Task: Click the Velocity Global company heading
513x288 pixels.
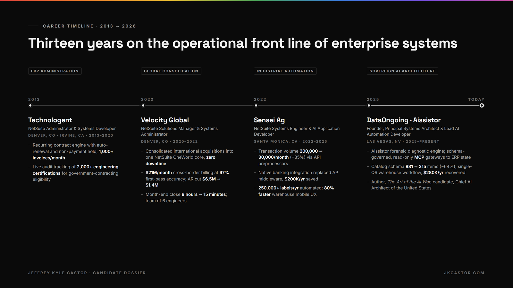Action: click(x=165, y=120)
